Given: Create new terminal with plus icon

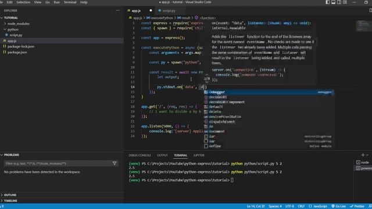Looking at the screenshot, I should (363, 155).
